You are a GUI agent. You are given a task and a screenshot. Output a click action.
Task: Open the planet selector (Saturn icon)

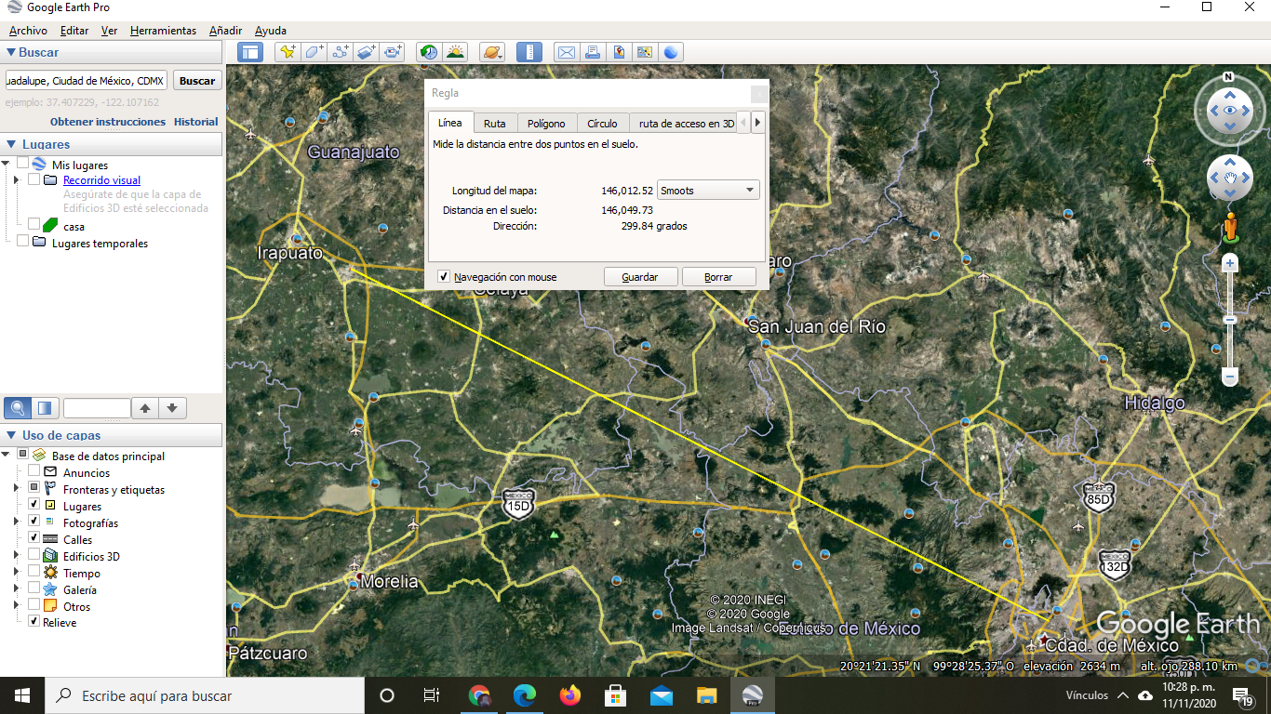(x=491, y=52)
